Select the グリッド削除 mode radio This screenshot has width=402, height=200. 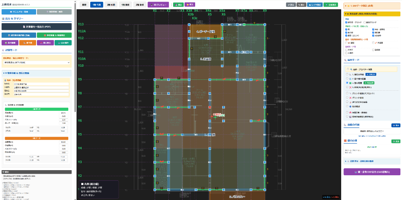(x=347, y=97)
